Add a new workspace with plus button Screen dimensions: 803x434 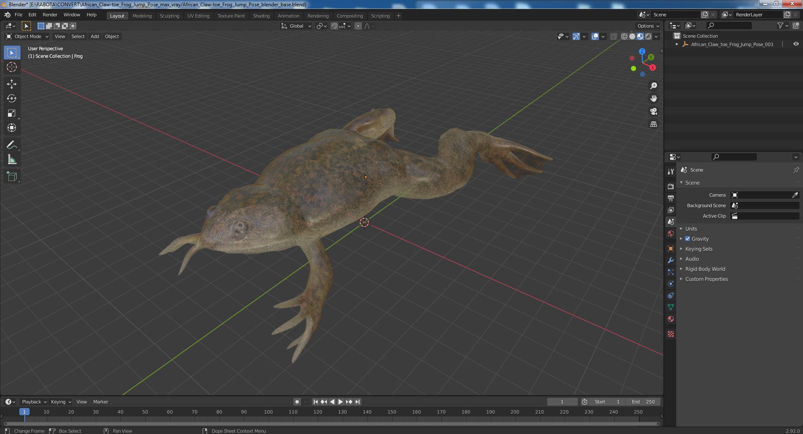pyautogui.click(x=398, y=16)
